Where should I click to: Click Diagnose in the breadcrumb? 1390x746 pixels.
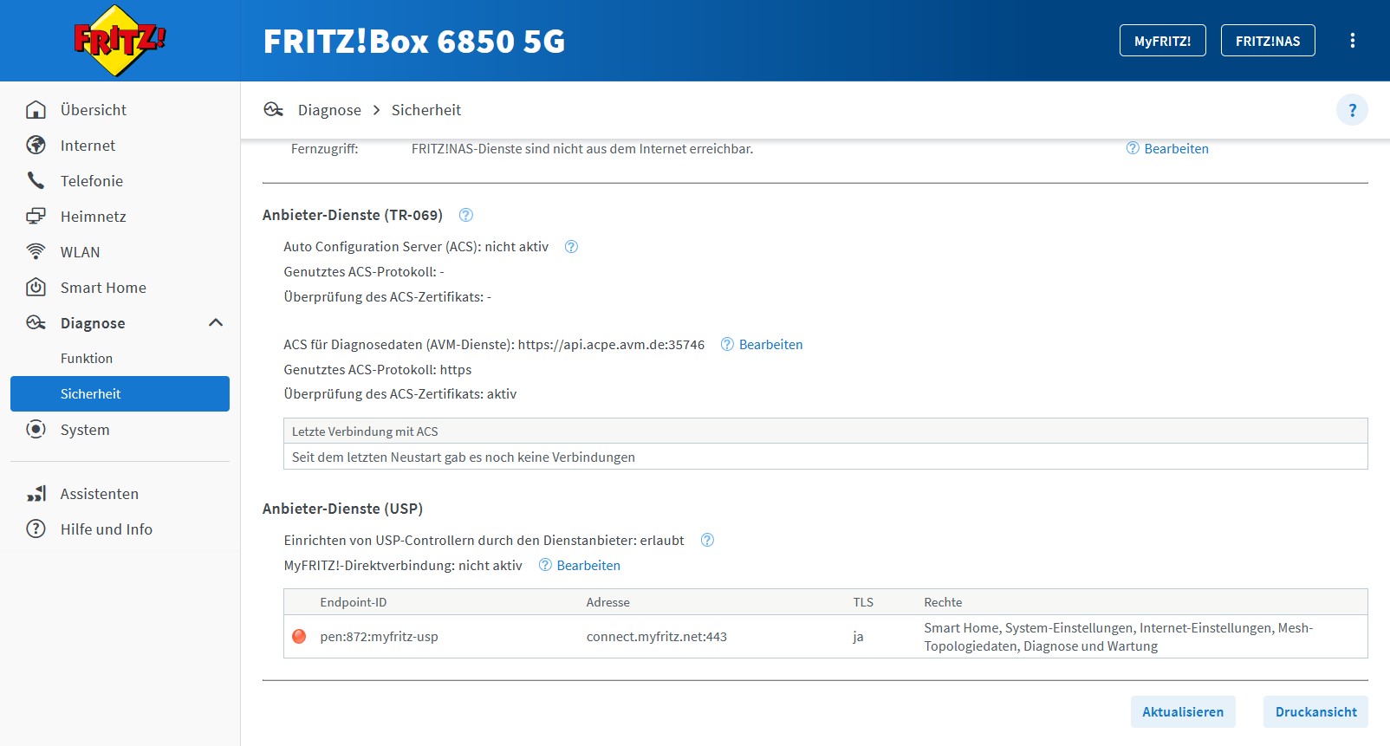[x=329, y=110]
